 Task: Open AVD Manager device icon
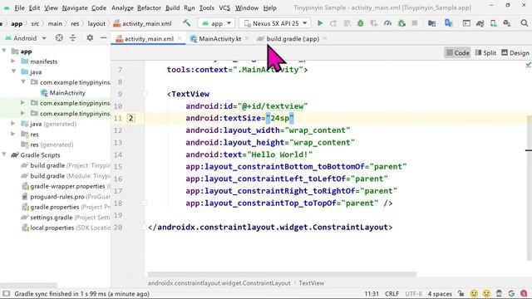coord(493,23)
